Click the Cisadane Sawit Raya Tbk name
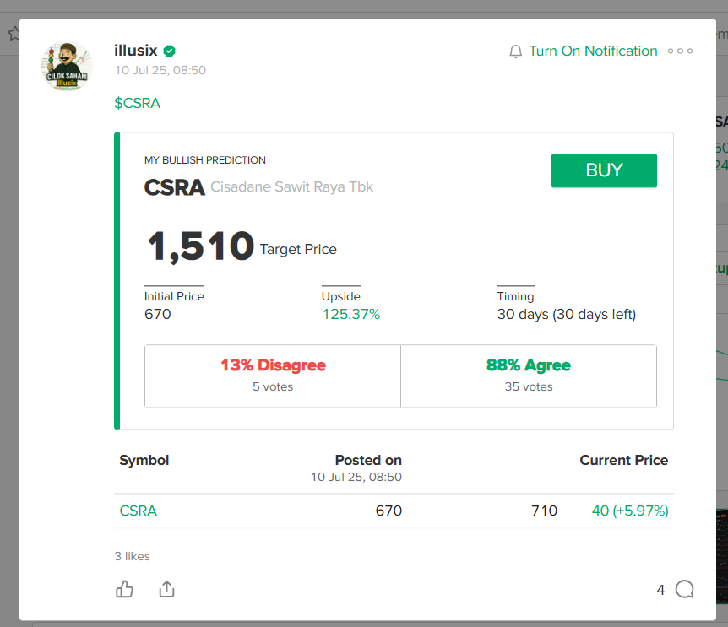 pos(291,186)
